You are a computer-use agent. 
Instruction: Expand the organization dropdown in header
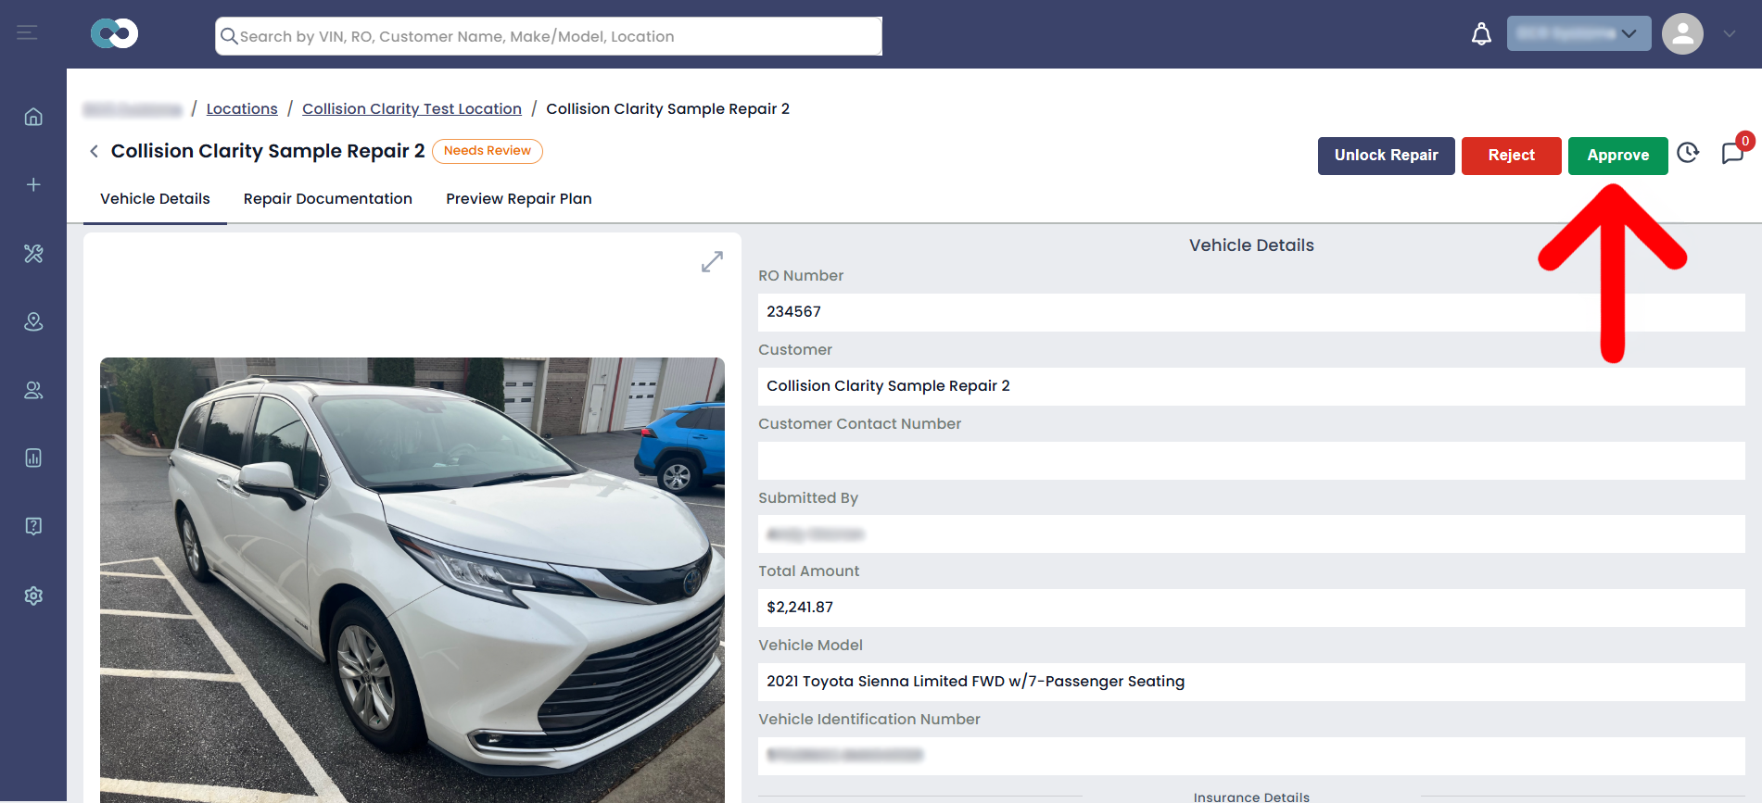[1578, 33]
